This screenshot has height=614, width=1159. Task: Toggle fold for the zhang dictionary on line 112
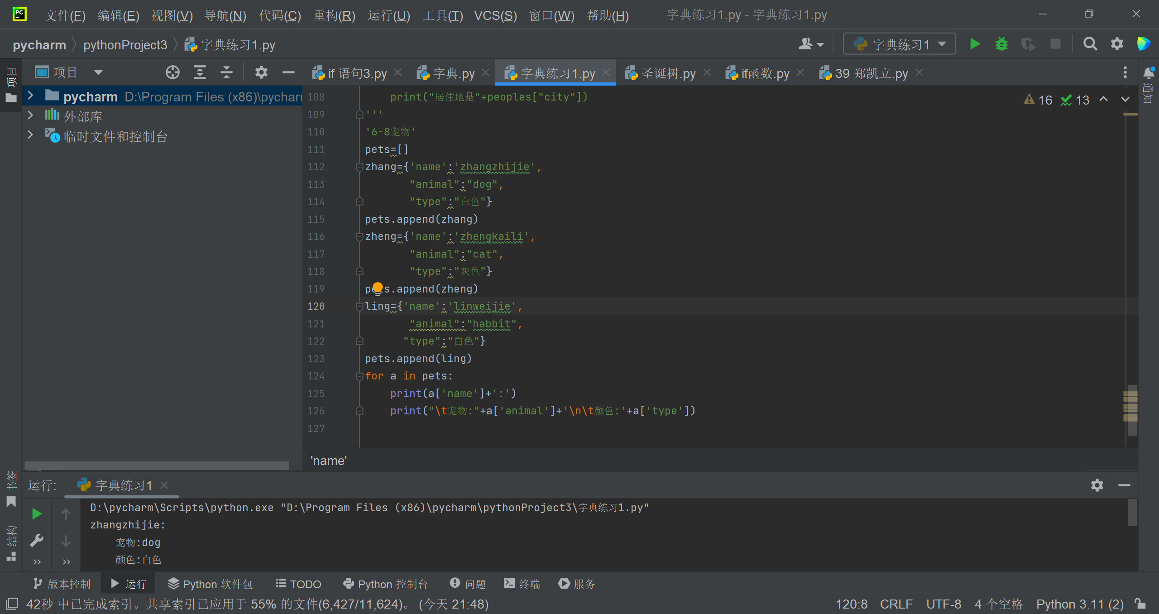pos(359,167)
